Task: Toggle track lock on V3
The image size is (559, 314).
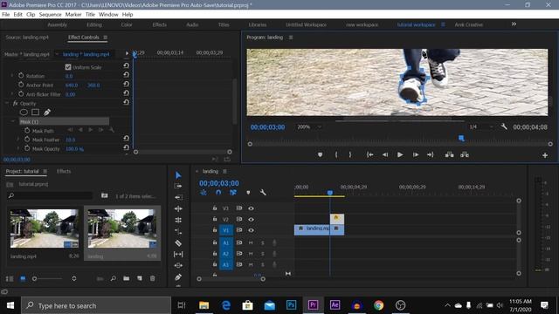Action: point(215,208)
